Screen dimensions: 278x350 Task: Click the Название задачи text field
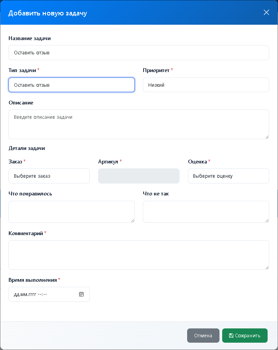pyautogui.click(x=139, y=52)
